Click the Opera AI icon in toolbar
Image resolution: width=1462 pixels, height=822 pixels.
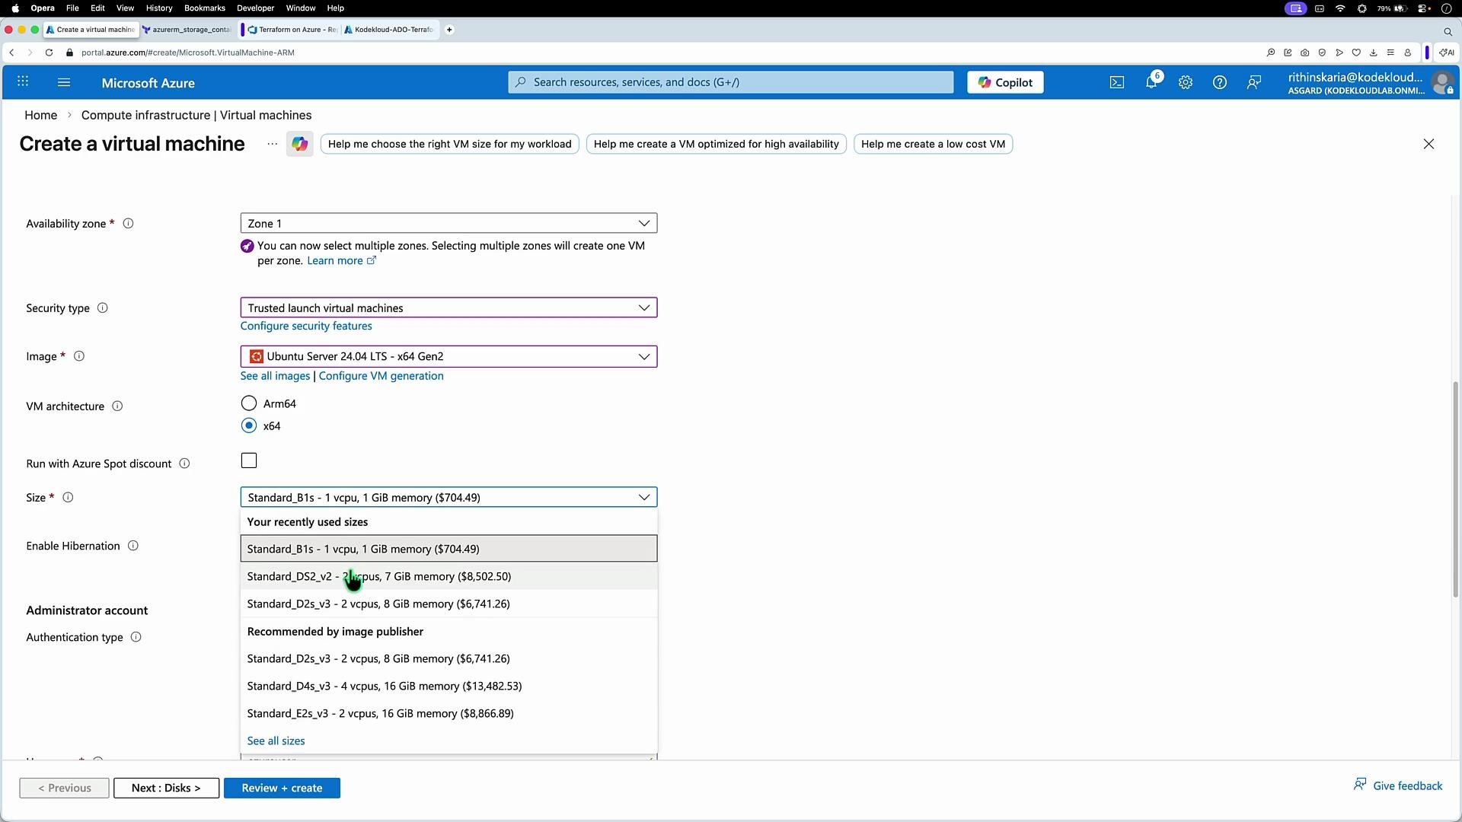1448,53
